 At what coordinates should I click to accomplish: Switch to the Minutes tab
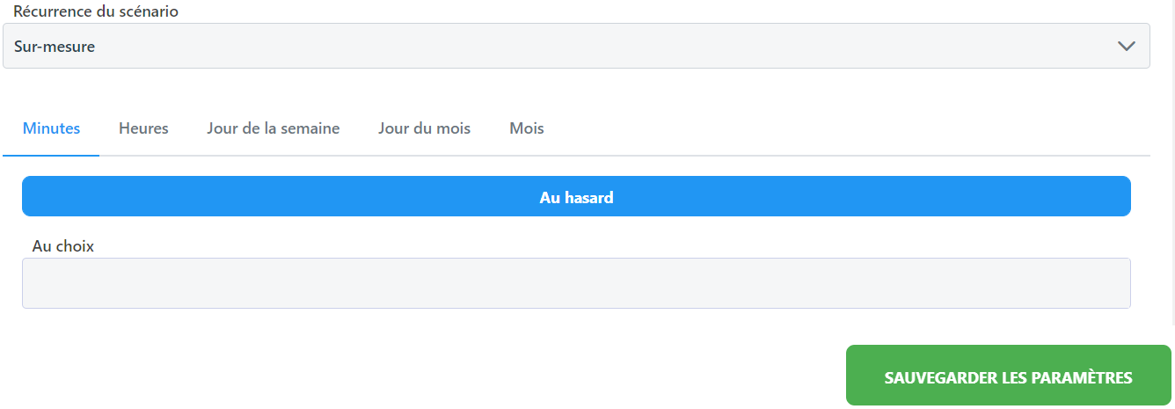pos(51,128)
